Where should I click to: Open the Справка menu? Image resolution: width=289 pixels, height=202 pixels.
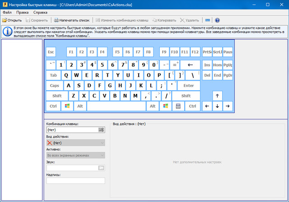point(40,12)
